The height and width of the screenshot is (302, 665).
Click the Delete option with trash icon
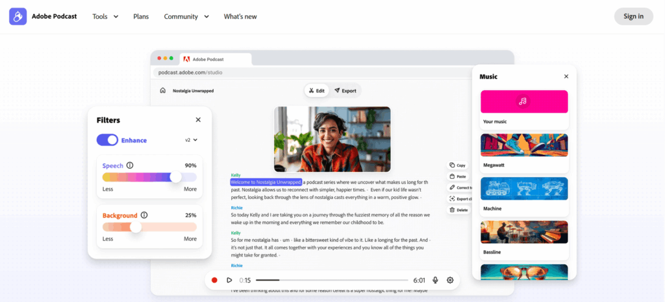pyautogui.click(x=458, y=209)
